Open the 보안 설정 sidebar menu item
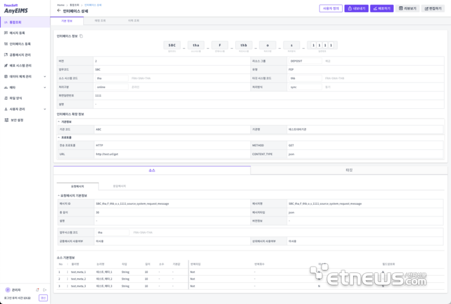Viewport: 451px width, 304px height. [25, 120]
